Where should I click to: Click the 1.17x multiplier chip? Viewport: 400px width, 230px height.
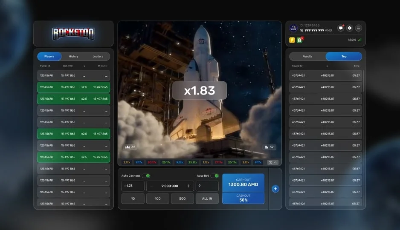point(206,162)
